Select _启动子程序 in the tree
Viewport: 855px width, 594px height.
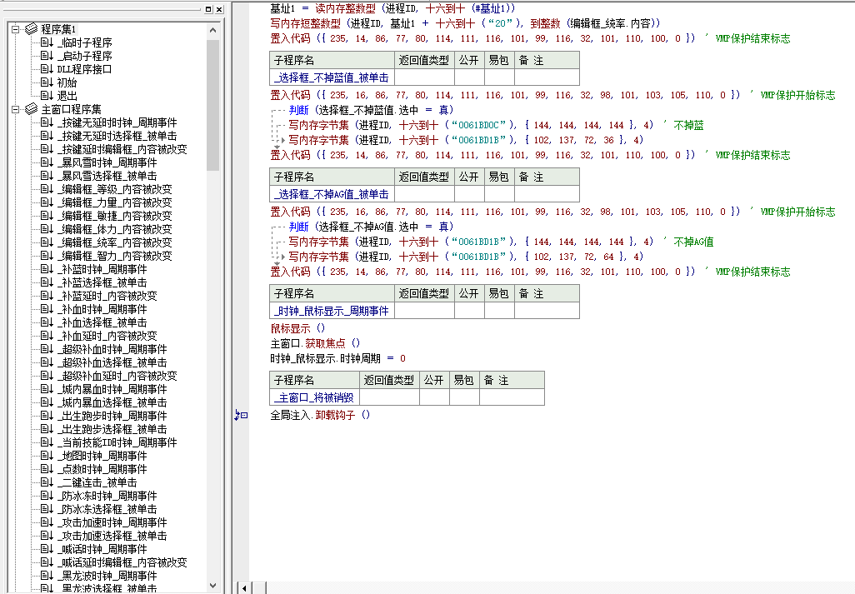click(86, 56)
